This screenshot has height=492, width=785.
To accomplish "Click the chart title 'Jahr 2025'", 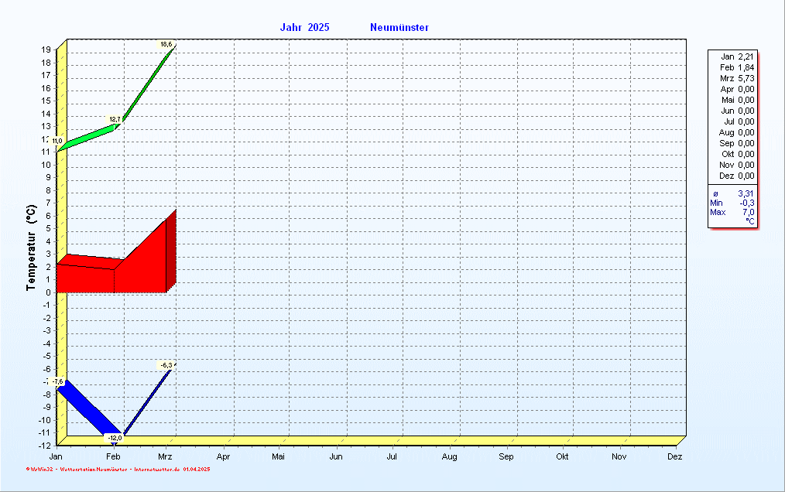I will (304, 28).
